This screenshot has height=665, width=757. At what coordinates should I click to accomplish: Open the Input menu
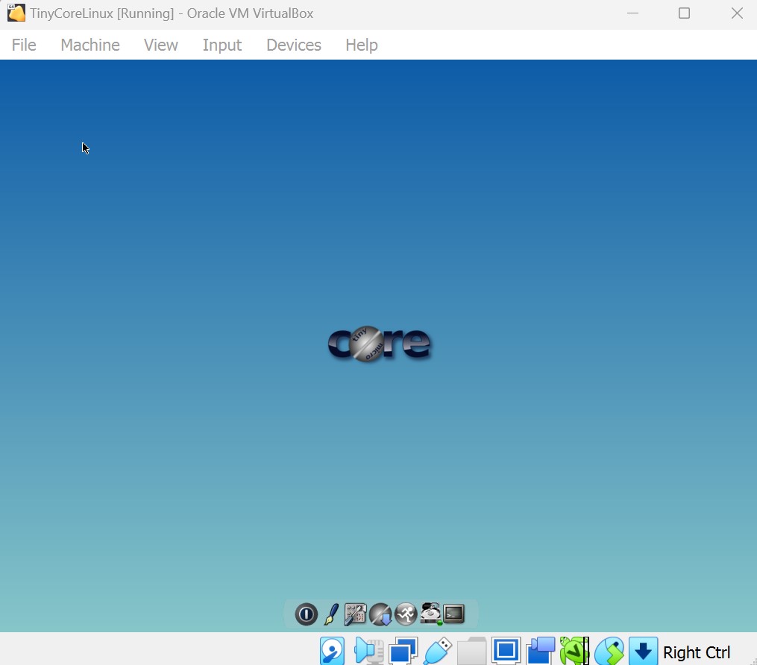click(222, 45)
